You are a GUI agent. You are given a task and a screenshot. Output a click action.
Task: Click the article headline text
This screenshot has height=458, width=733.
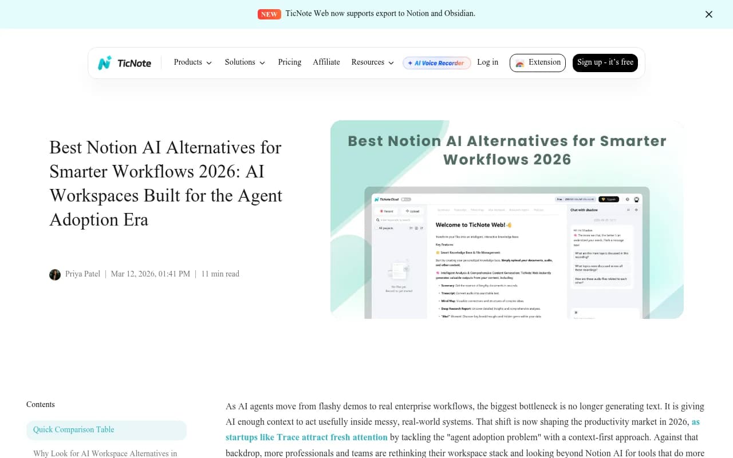[166, 183]
